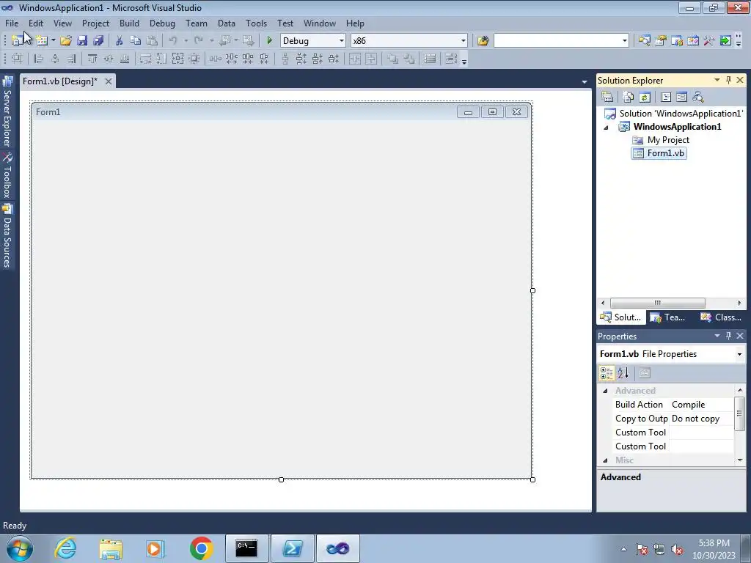
Task: Click the Paste icon in the toolbar
Action: point(152,41)
